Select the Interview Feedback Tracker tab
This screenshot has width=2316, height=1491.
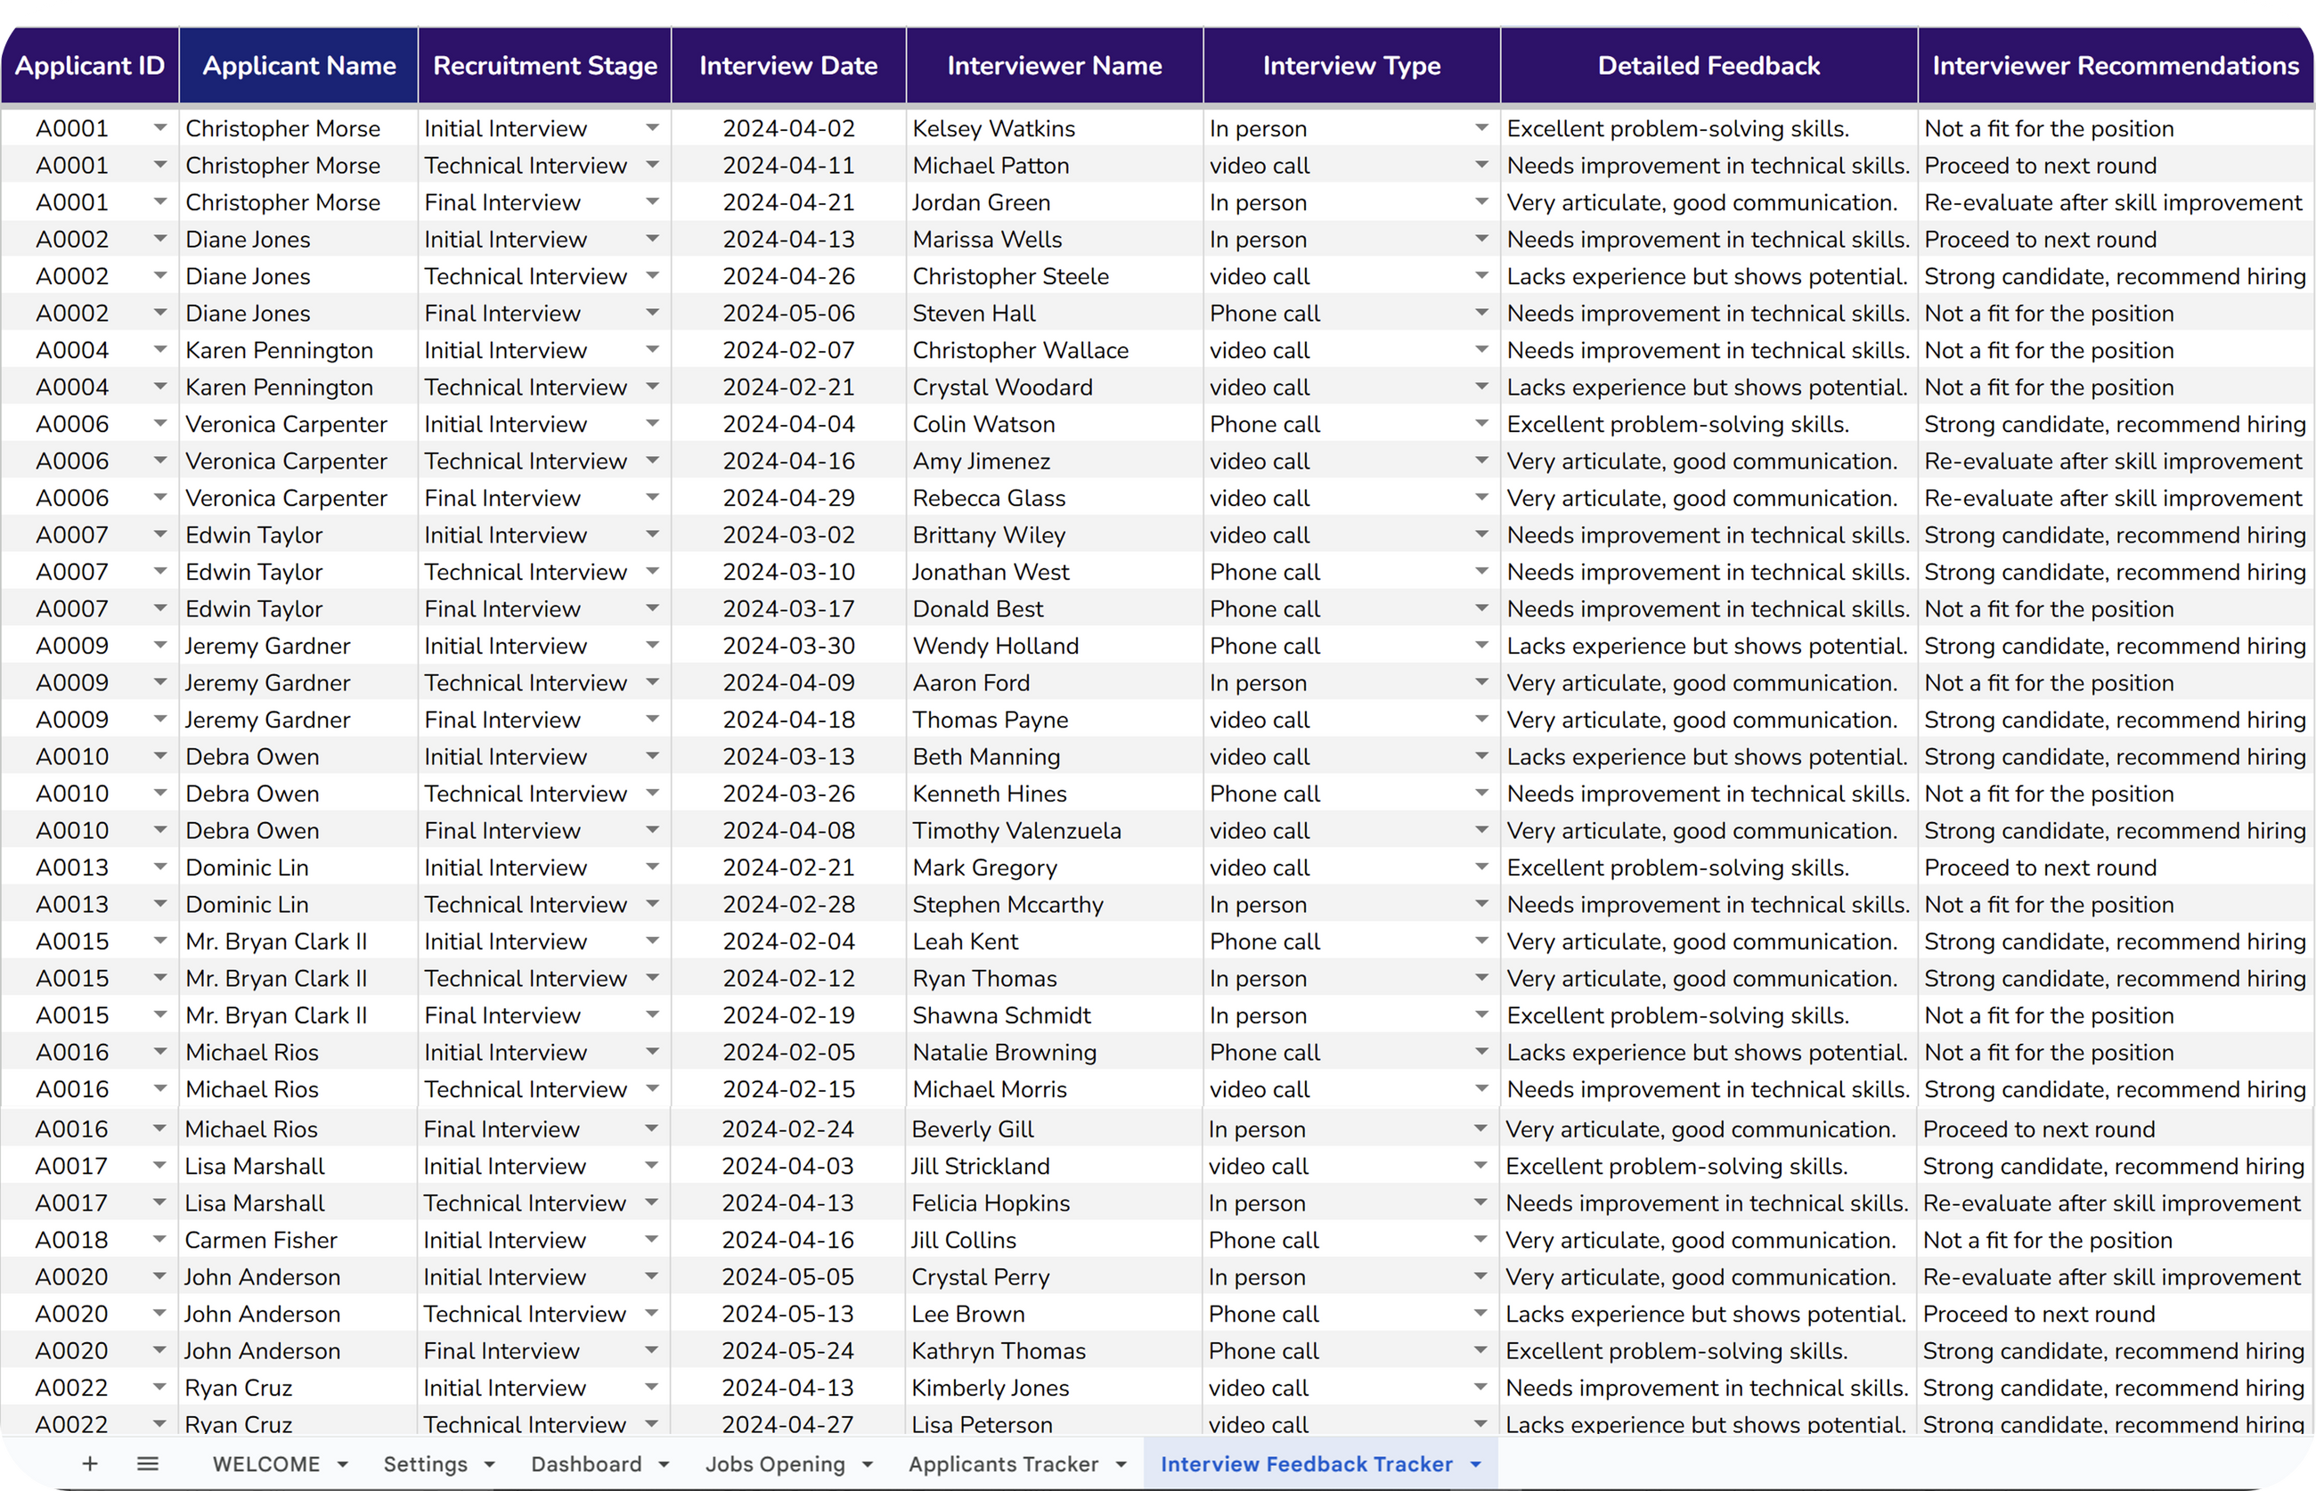(1306, 1464)
